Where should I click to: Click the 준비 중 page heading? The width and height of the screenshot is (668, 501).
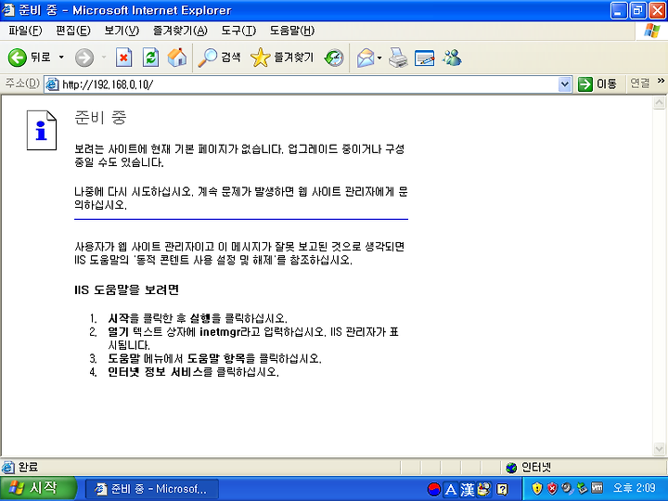pos(100,117)
